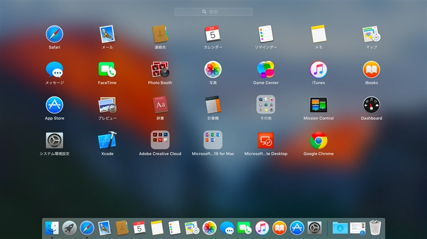The width and height of the screenshot is (427, 239).
Task: Click Photos pinwheel in the Dock
Action: (210, 228)
